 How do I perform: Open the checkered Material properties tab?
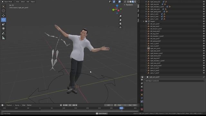[x=142, y=109]
